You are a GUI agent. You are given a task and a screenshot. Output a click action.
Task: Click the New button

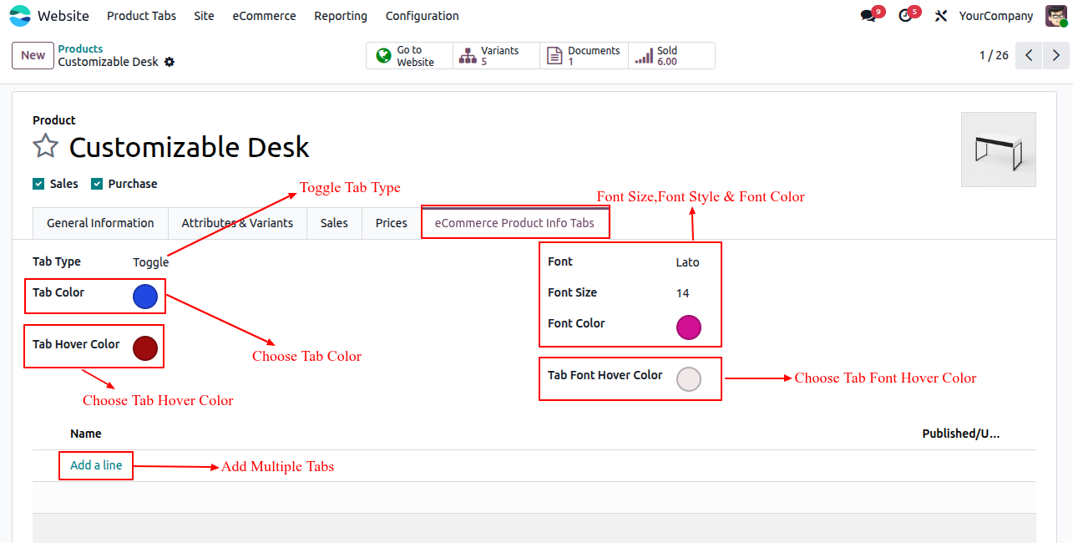tap(33, 55)
